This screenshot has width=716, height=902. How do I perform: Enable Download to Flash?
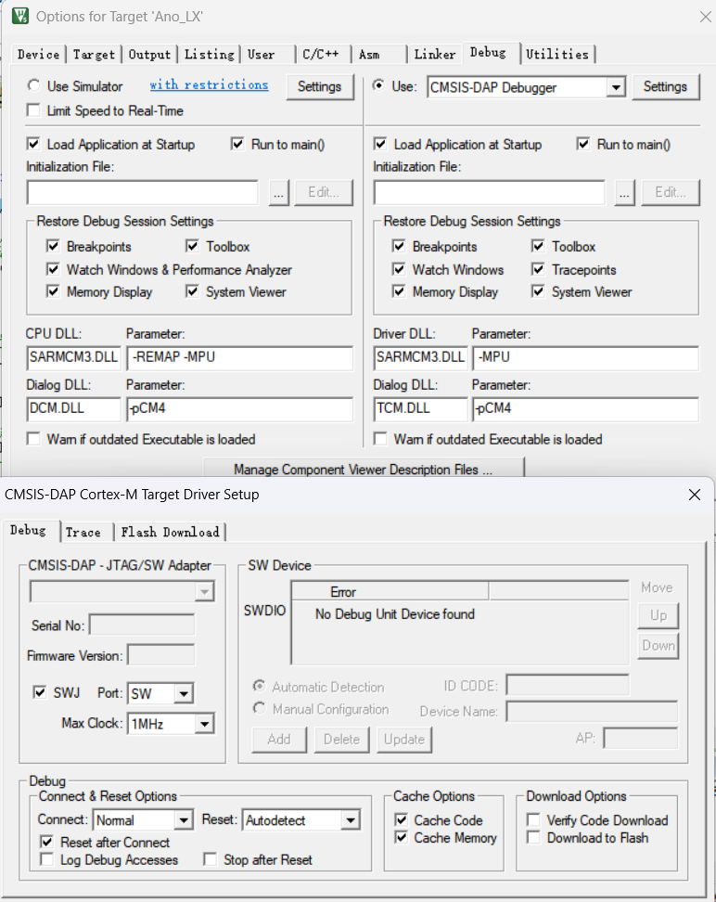533,838
